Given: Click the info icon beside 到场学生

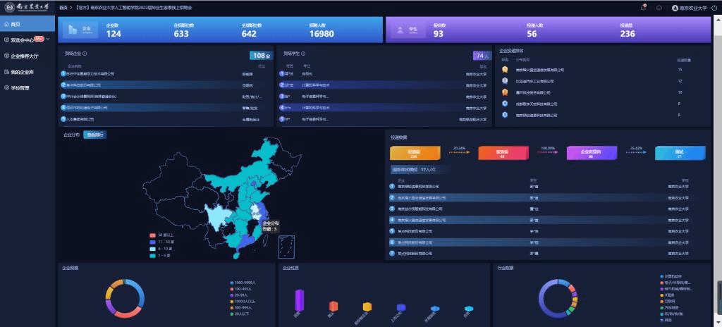Looking at the screenshot, I should (302, 53).
